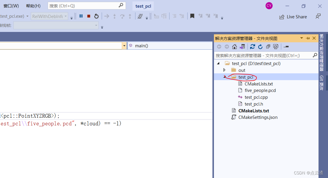The width and height of the screenshot is (328, 178).
Task: Open the main() member dropdown
Action: pyautogui.click(x=170, y=46)
